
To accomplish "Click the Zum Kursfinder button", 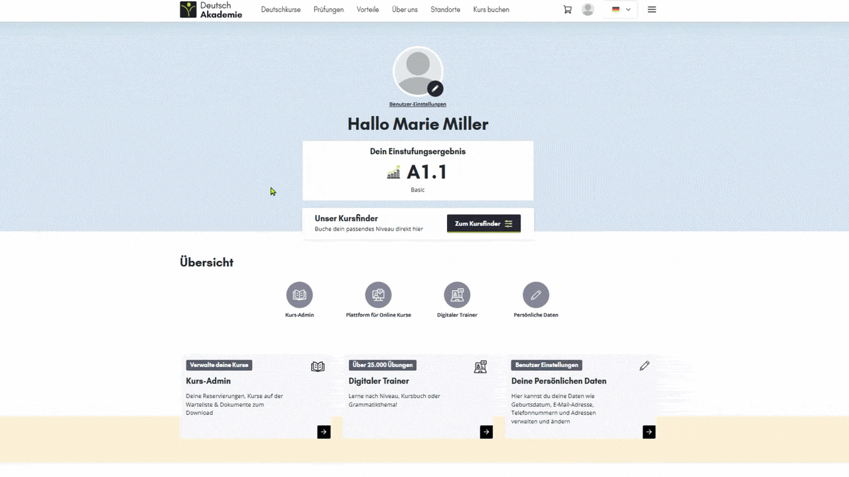I will click(484, 223).
